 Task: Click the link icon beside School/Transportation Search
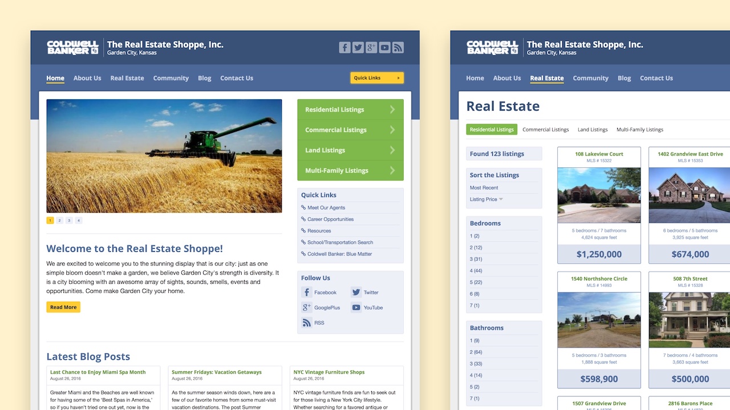tap(303, 242)
